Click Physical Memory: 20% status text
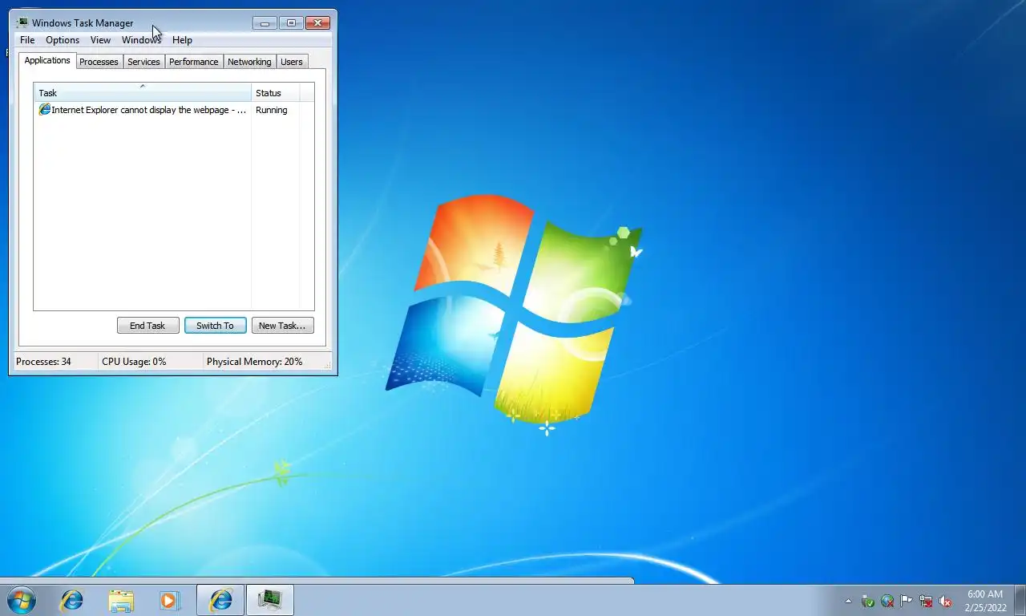This screenshot has width=1026, height=616. (255, 362)
